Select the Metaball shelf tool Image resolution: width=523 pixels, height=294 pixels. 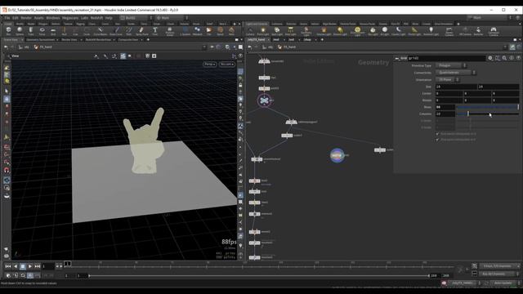pos(198,31)
